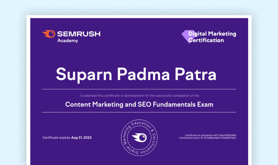Select the Digital Marketing heading text
This screenshot has width=278, height=165.
coord(212,34)
